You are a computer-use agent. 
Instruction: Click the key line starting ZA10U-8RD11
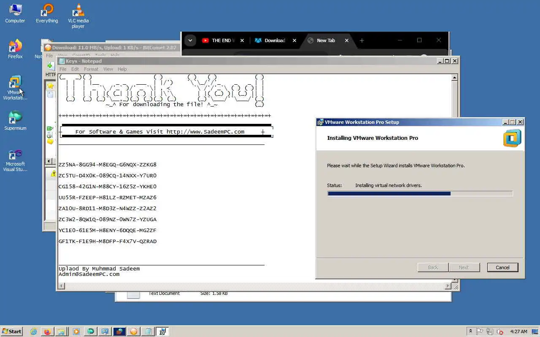coord(108,209)
